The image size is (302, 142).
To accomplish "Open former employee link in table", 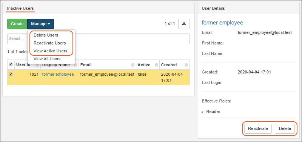I will tap(58, 74).
